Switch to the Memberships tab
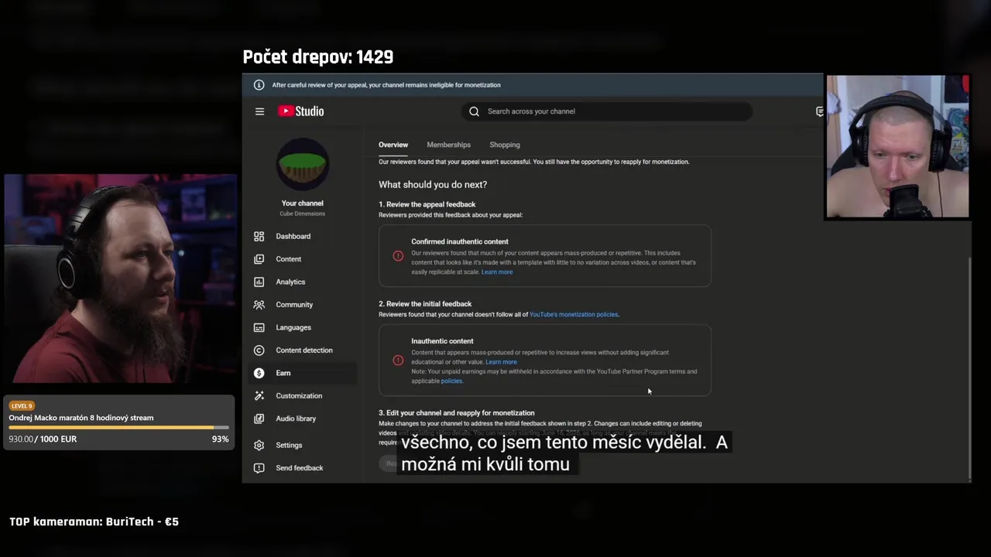The height and width of the screenshot is (557, 991). pyautogui.click(x=448, y=145)
